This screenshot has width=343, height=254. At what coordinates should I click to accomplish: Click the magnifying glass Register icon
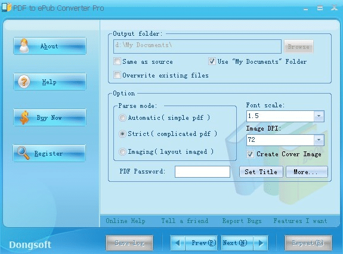23,153
